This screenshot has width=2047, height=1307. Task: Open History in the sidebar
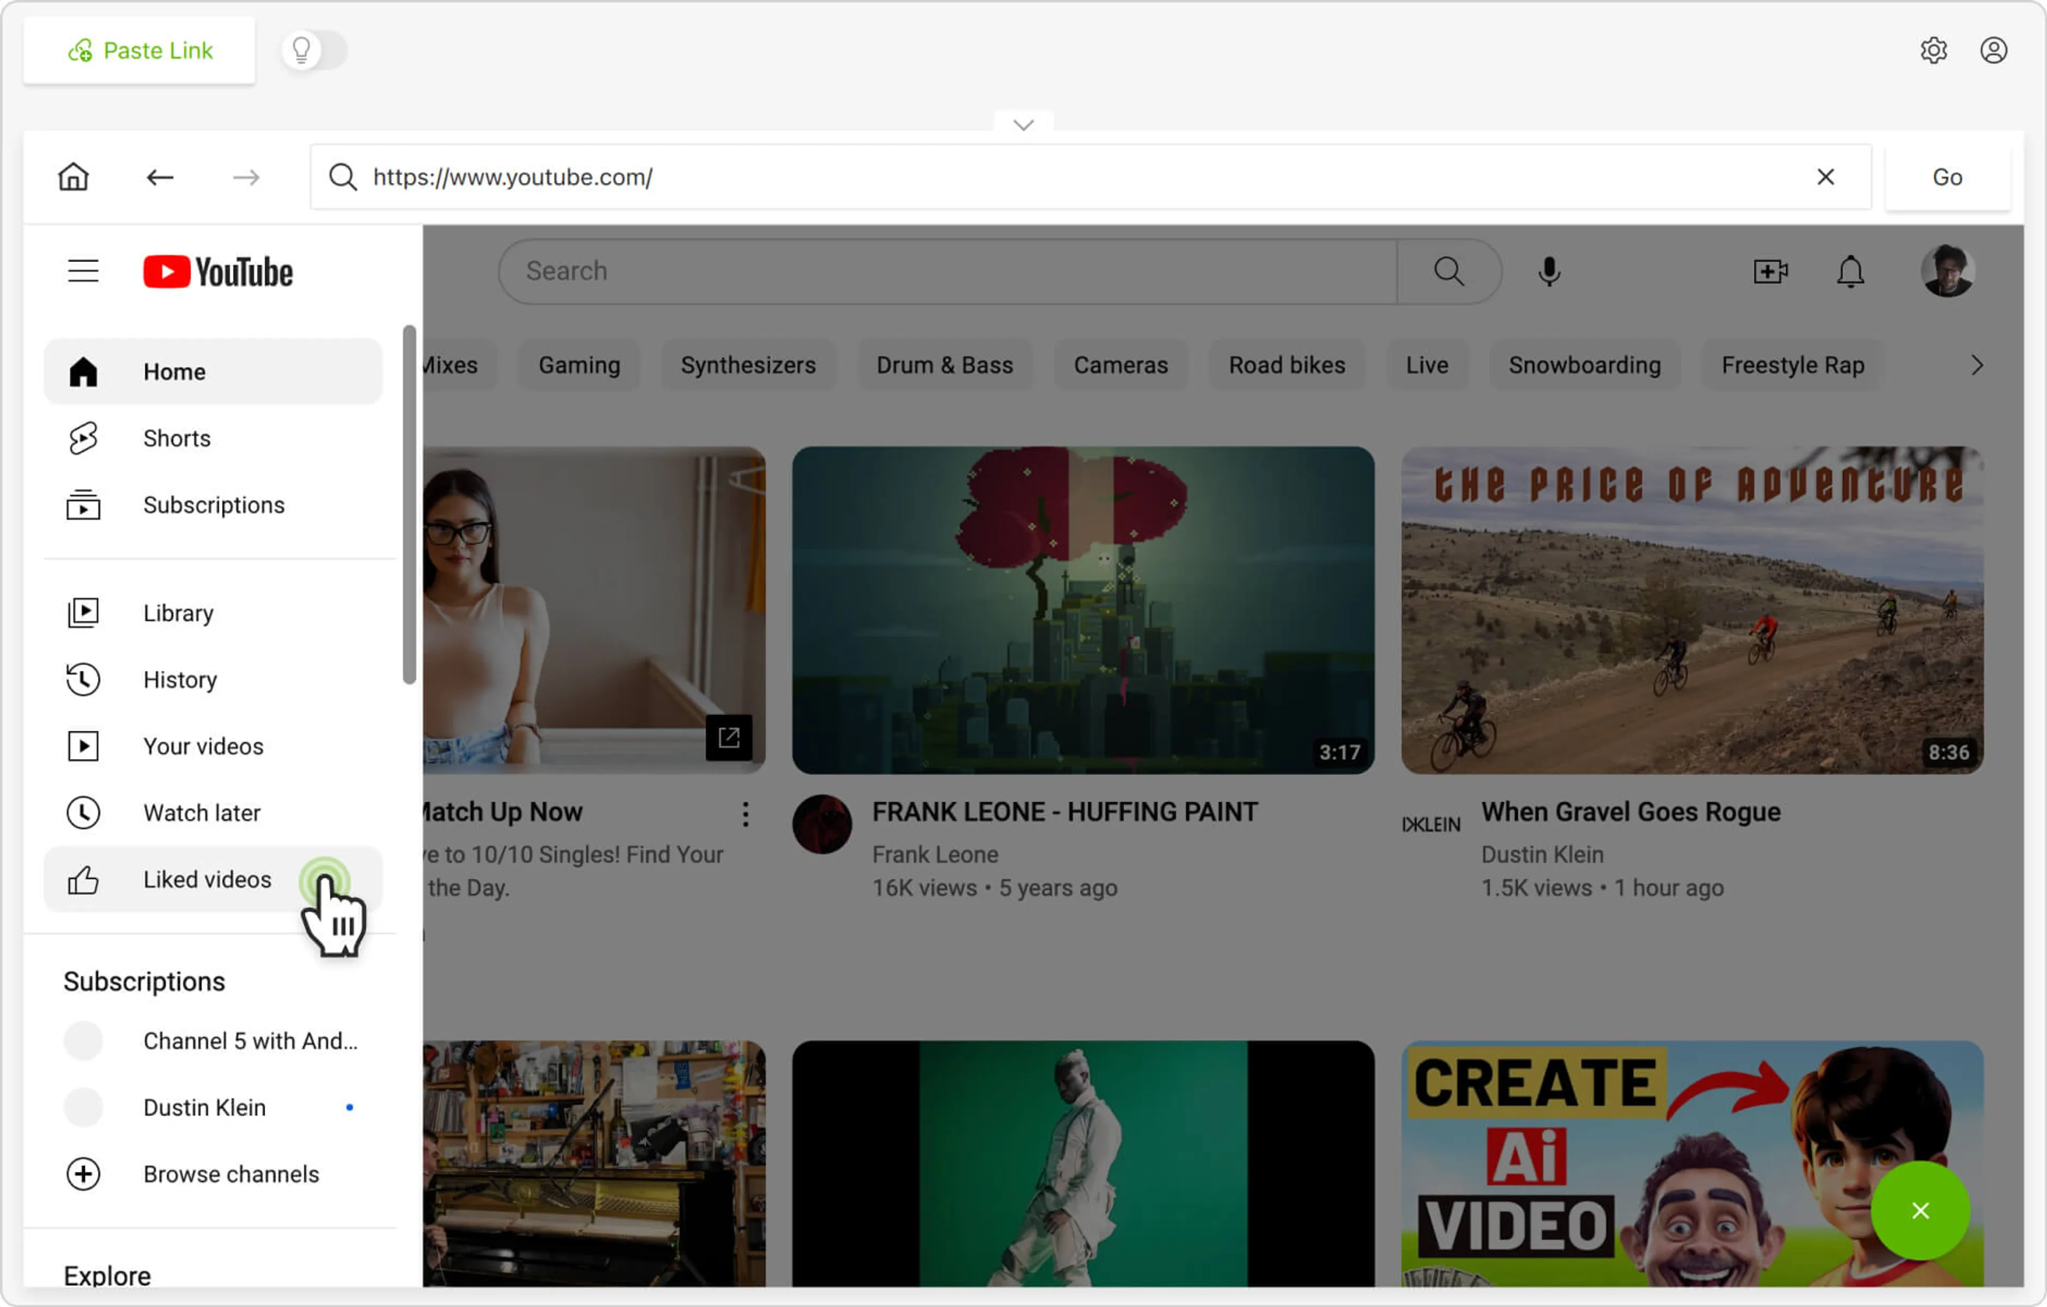click(179, 679)
